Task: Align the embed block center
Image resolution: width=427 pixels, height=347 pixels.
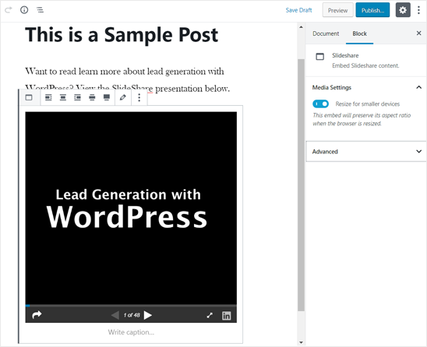Action: coord(63,97)
